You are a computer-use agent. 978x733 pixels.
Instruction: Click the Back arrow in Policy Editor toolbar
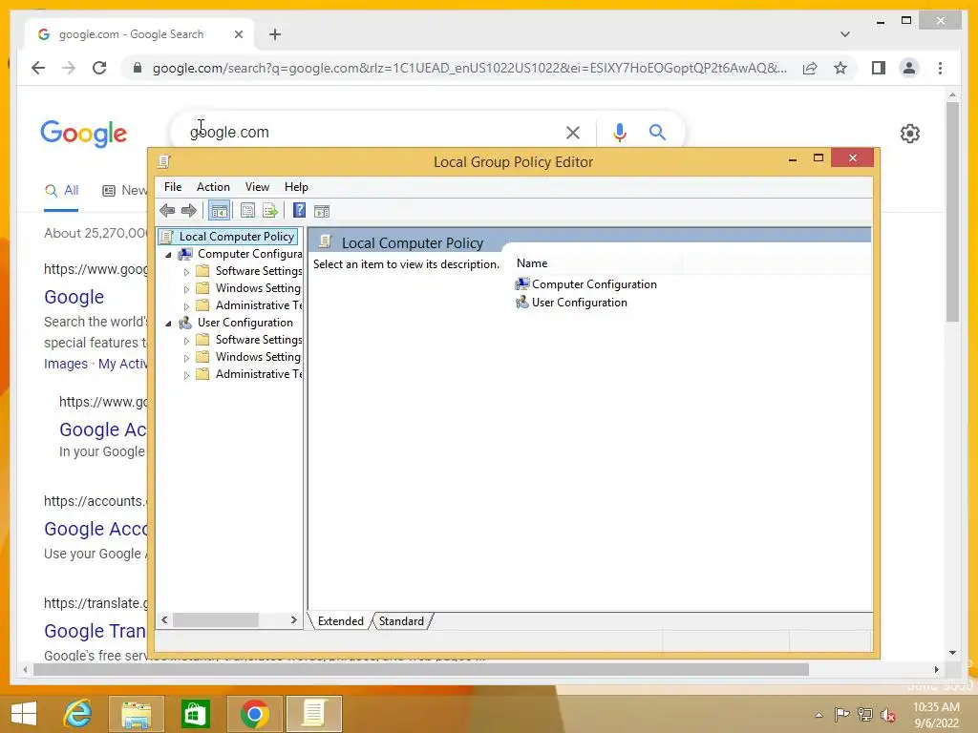coord(166,211)
